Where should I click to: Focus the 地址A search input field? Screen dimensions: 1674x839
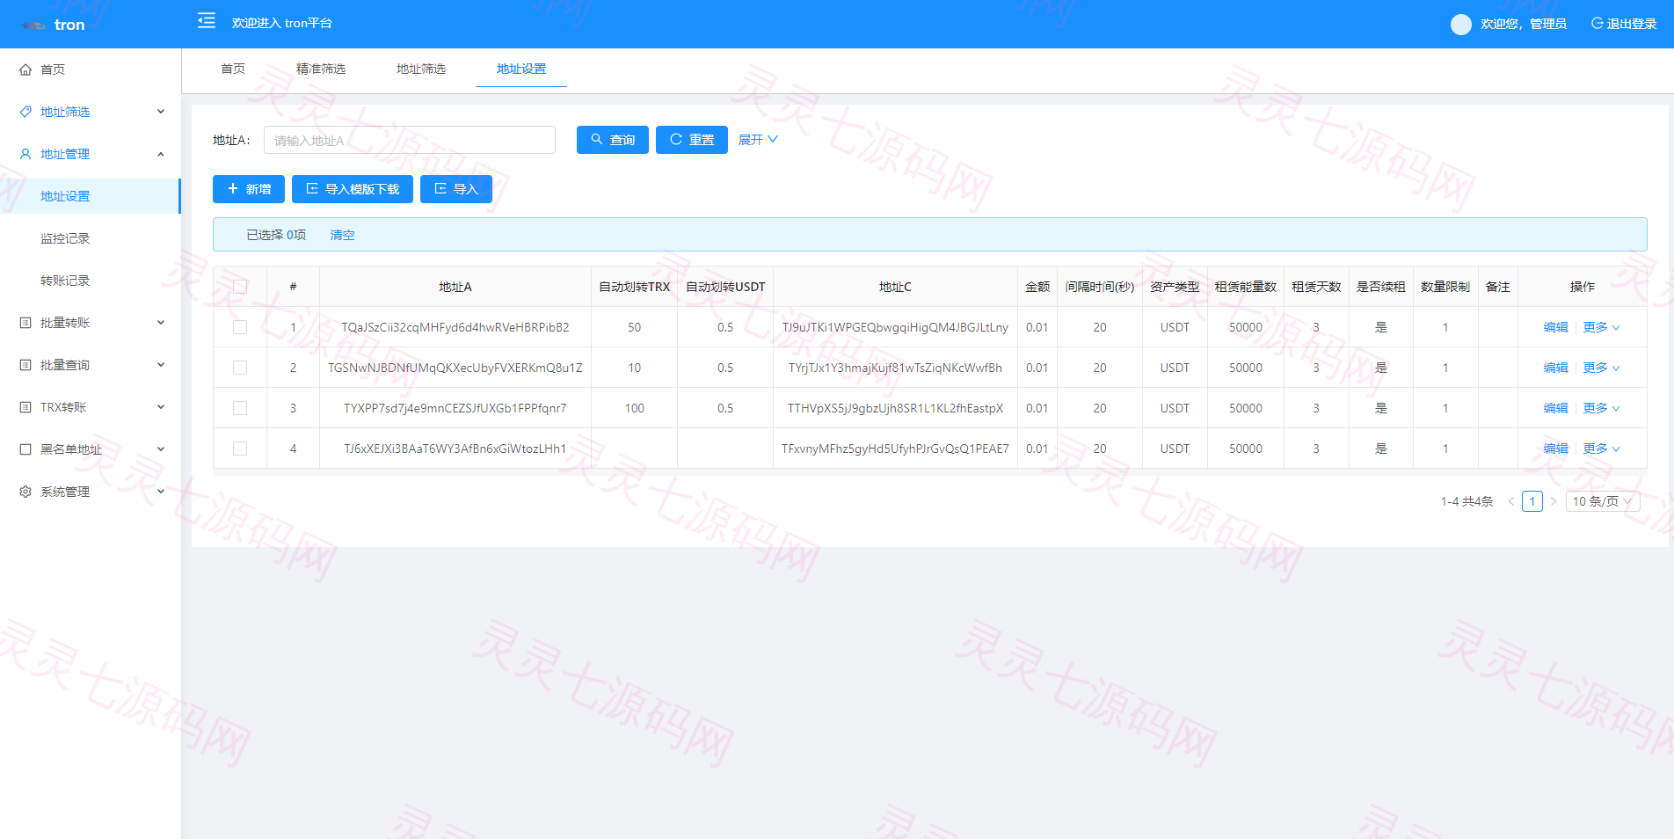(410, 140)
